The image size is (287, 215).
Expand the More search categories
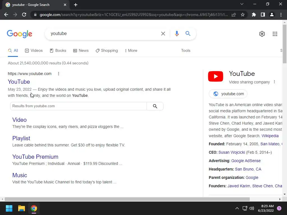[131, 51]
